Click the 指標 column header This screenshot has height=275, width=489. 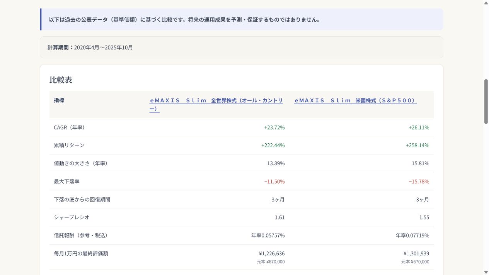tap(59, 100)
